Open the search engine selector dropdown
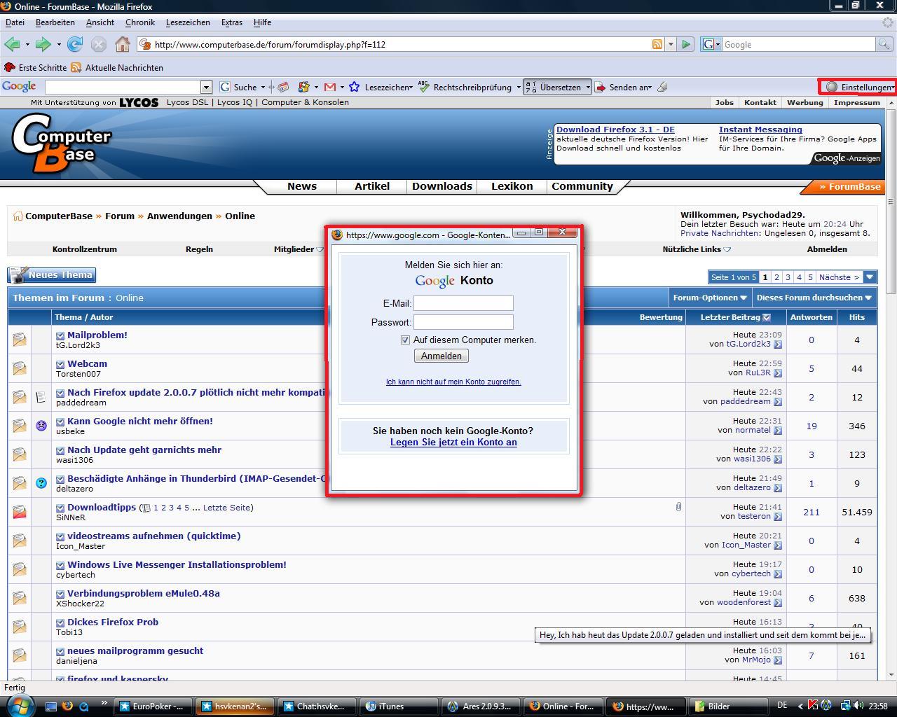 click(x=711, y=44)
